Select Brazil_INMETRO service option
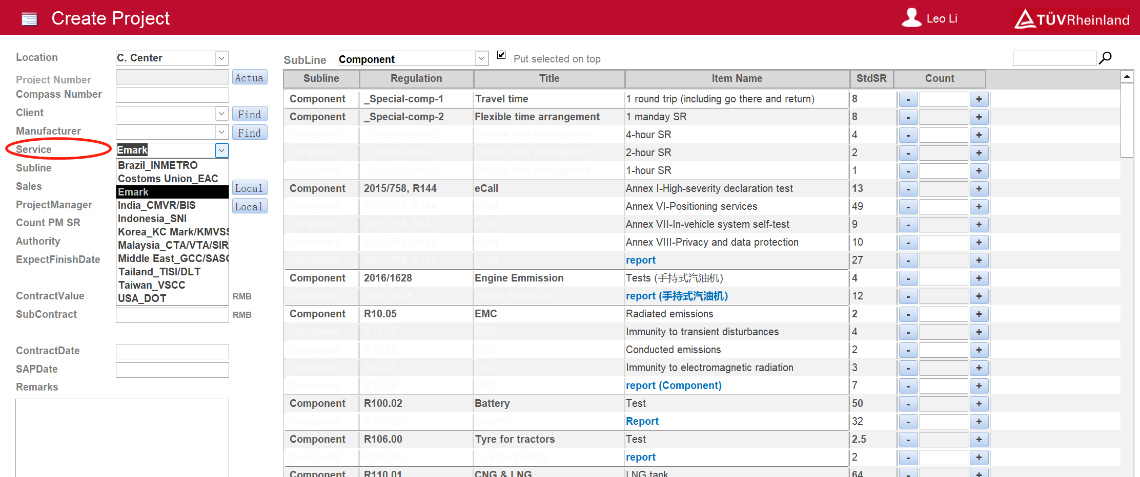The image size is (1140, 477). coord(158,165)
